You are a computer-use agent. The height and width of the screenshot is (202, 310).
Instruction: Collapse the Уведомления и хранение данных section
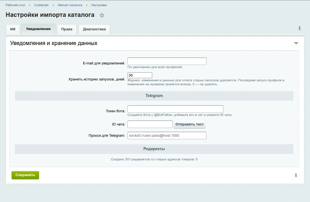coord(296,43)
